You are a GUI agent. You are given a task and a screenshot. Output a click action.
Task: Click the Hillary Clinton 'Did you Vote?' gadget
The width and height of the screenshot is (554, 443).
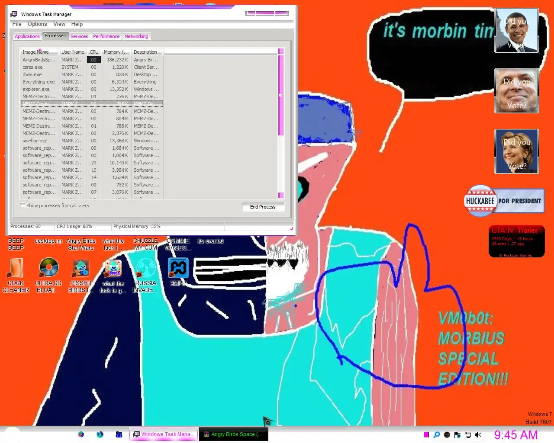[517, 151]
